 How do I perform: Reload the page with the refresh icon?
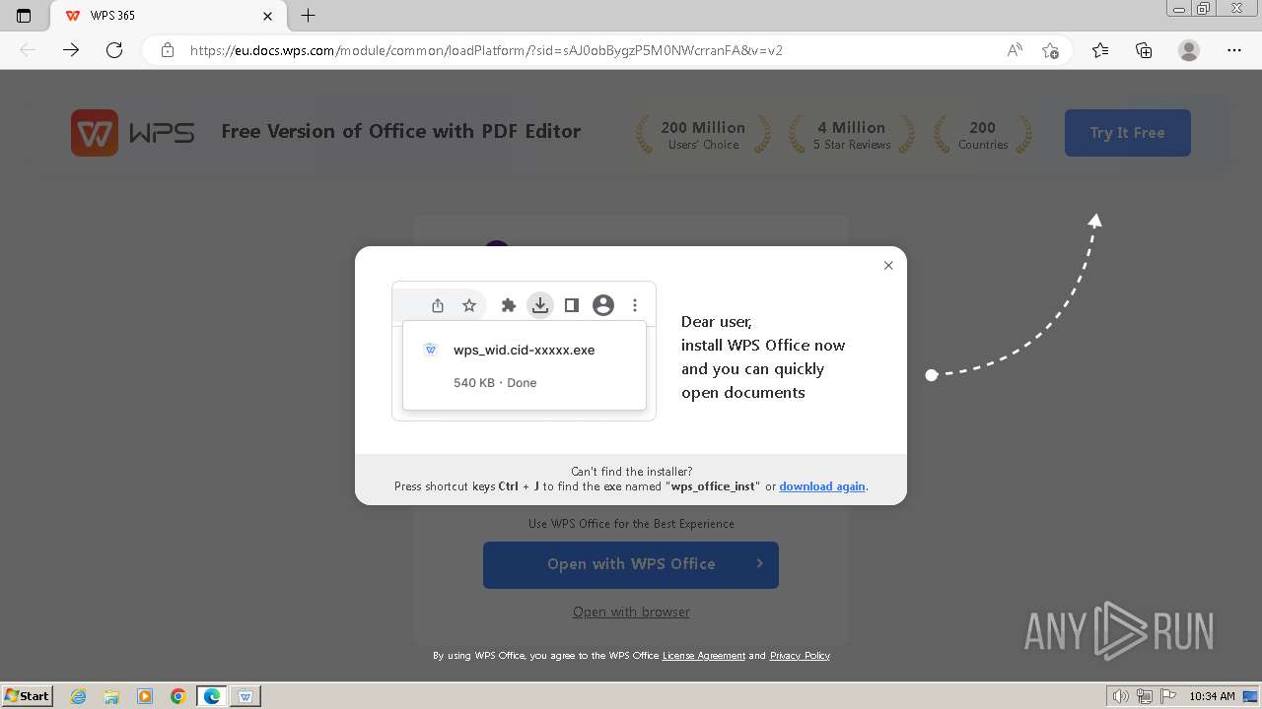pos(114,50)
